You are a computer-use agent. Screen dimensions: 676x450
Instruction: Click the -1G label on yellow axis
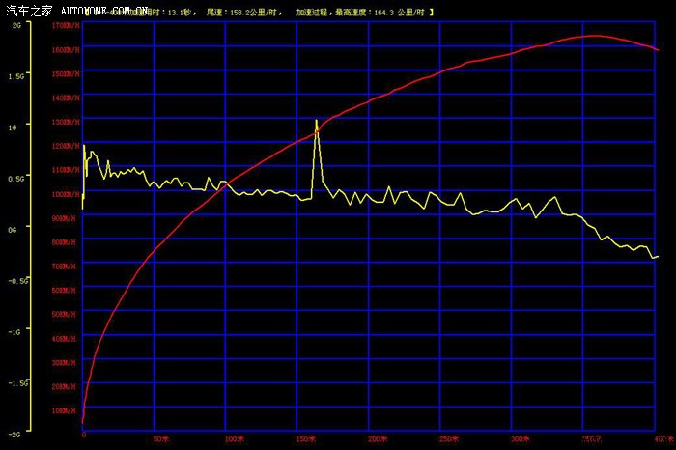(15, 331)
